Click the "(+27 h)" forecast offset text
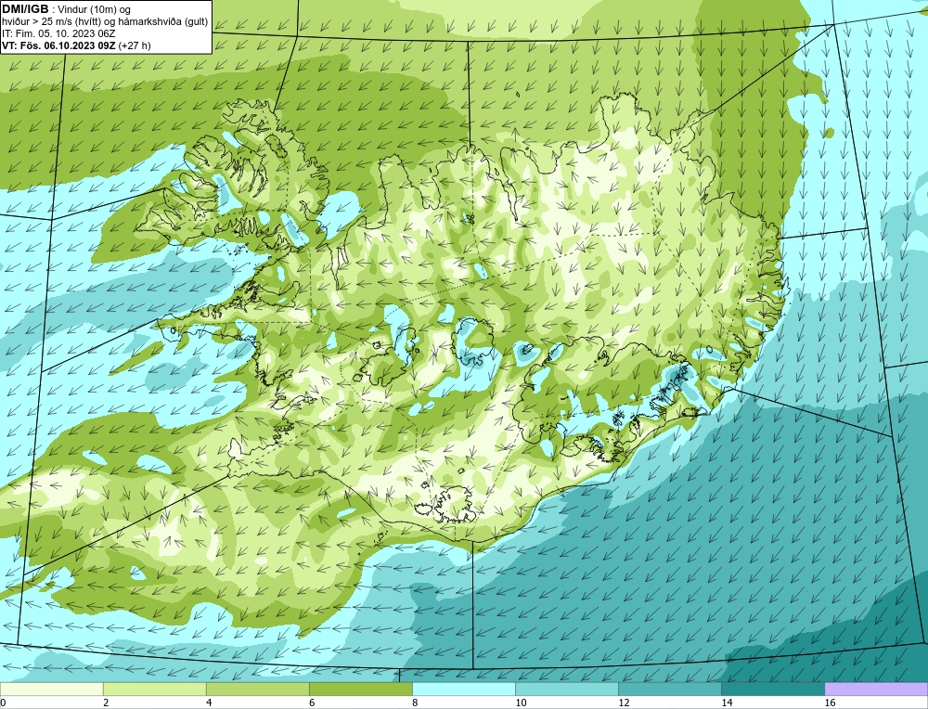The image size is (928, 709). tap(135, 45)
